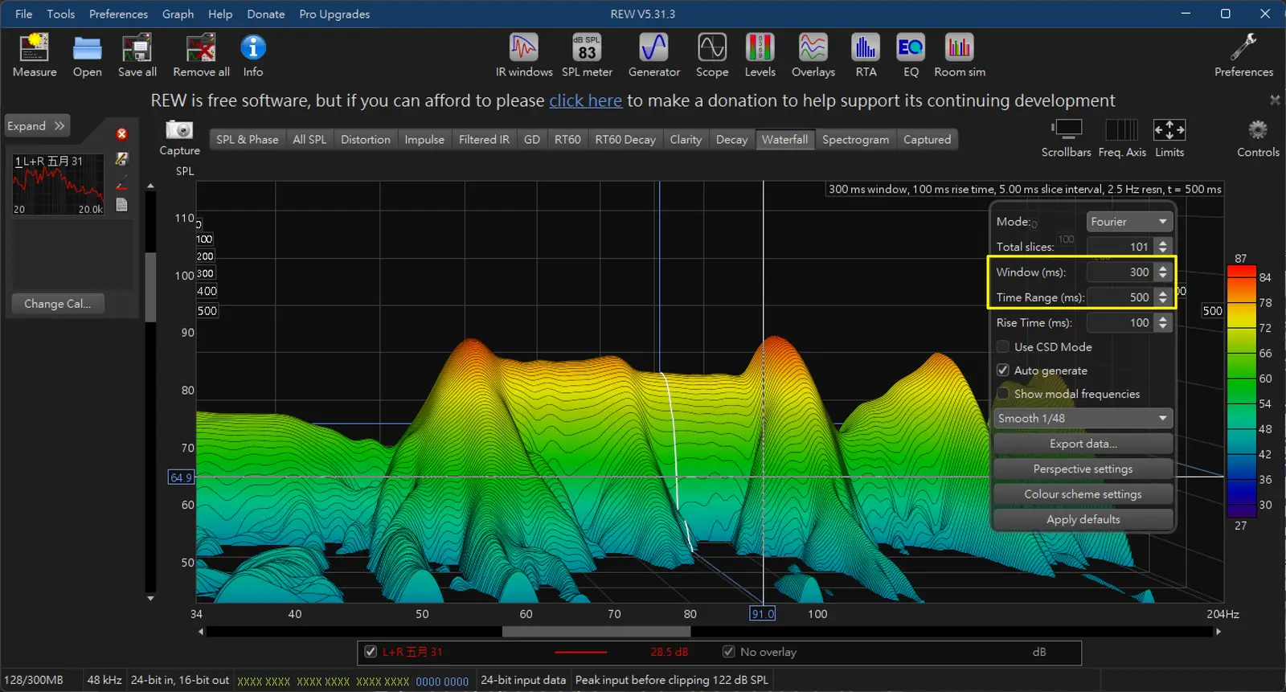Toggle the L+R measurement trace checkbox
The image size is (1286, 692).
tap(371, 652)
